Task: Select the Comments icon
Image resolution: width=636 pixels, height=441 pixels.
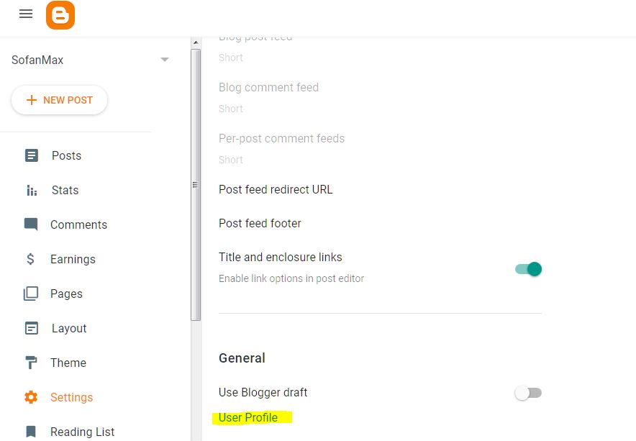Action: (x=31, y=224)
